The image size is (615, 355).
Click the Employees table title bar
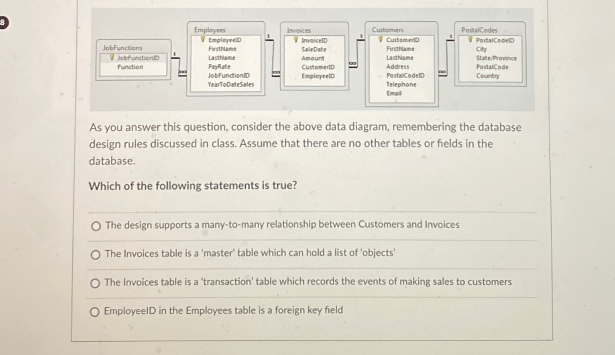tap(209, 30)
